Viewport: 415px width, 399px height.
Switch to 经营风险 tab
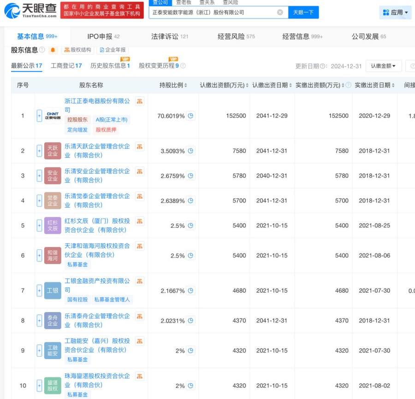[x=236, y=36]
